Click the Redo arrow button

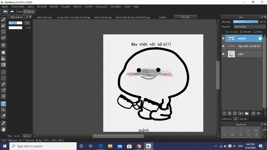click(x=12, y=11)
